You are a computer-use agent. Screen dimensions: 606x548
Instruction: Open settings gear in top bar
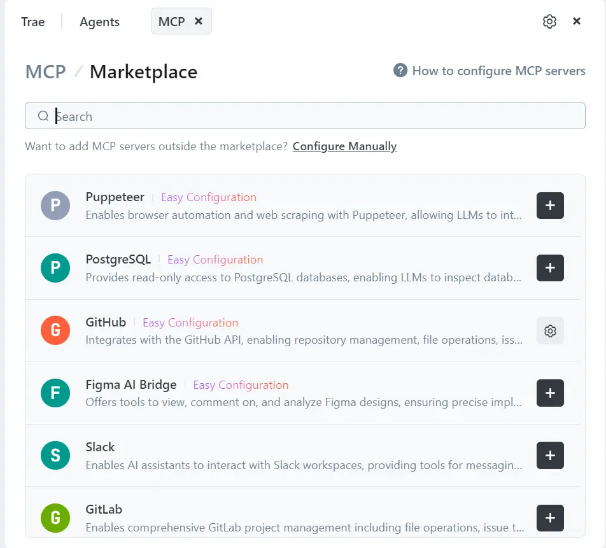(x=549, y=22)
